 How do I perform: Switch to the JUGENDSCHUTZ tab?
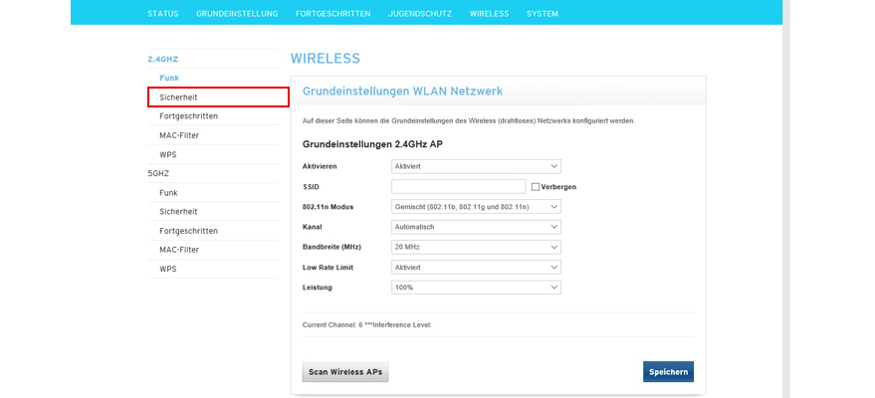(420, 14)
